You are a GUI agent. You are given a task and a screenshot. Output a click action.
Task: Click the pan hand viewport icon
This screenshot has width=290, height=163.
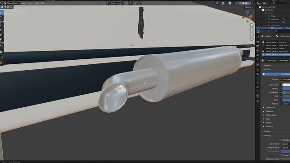point(251,29)
